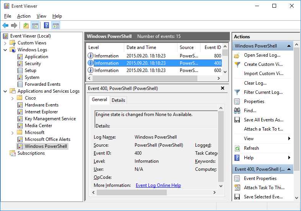This screenshot has height=211, width=301.
Task: Select the System log icon
Action: coord(20,77)
